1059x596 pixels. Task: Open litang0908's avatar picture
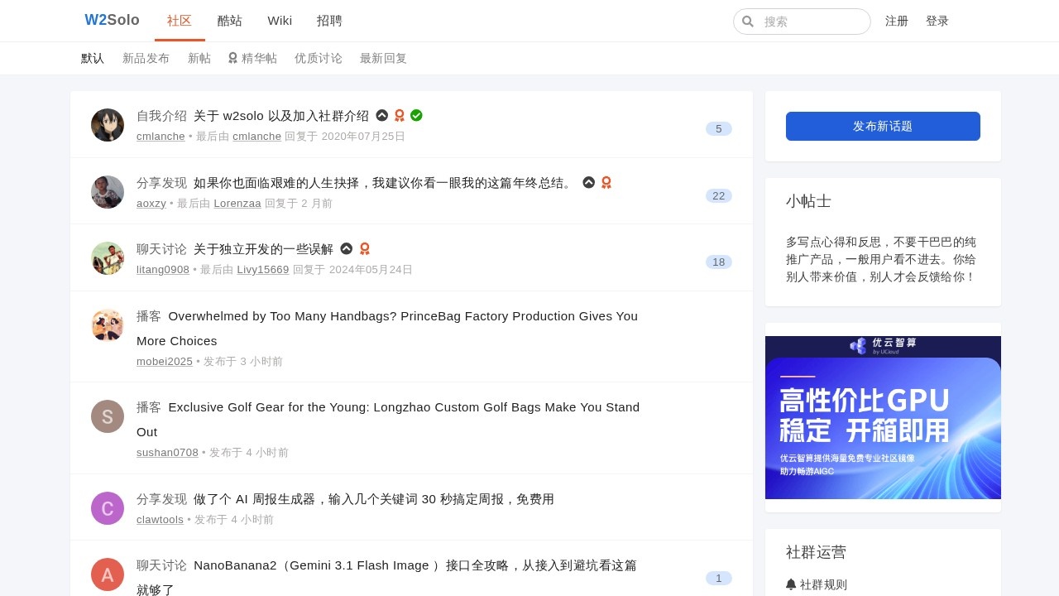(x=108, y=258)
